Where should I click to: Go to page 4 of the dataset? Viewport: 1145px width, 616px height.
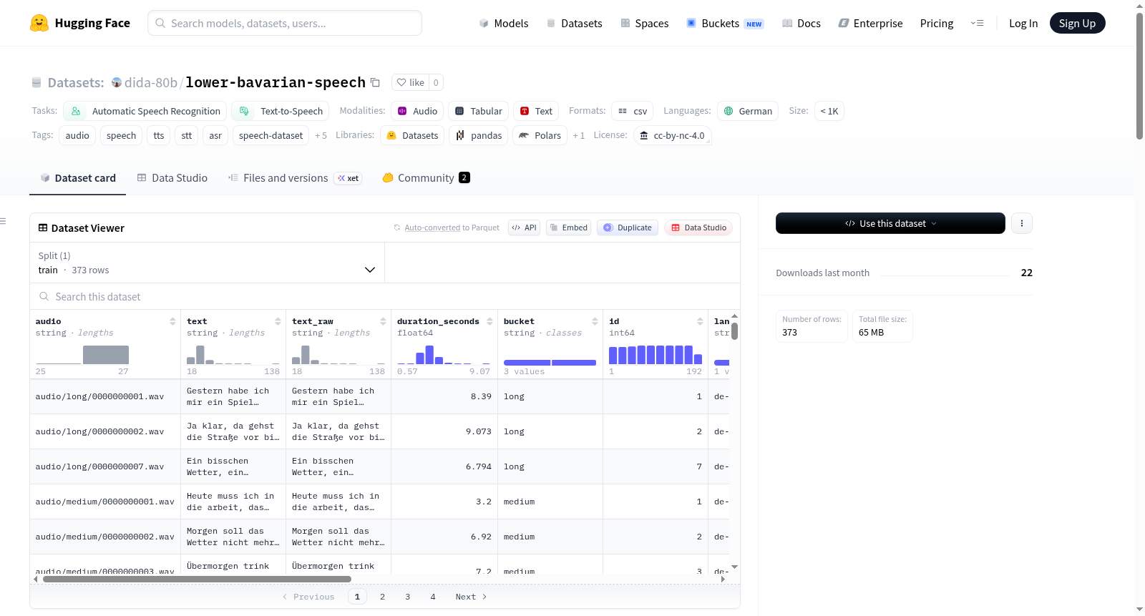tap(432, 597)
